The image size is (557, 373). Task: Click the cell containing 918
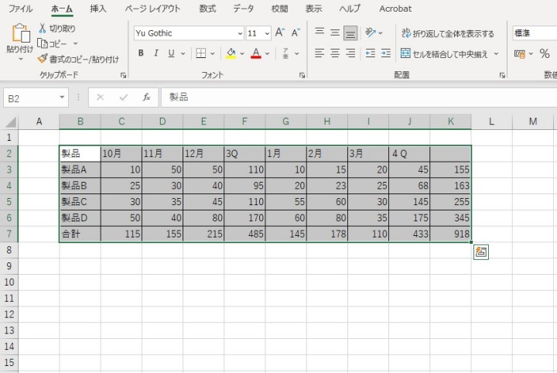pyautogui.click(x=450, y=234)
